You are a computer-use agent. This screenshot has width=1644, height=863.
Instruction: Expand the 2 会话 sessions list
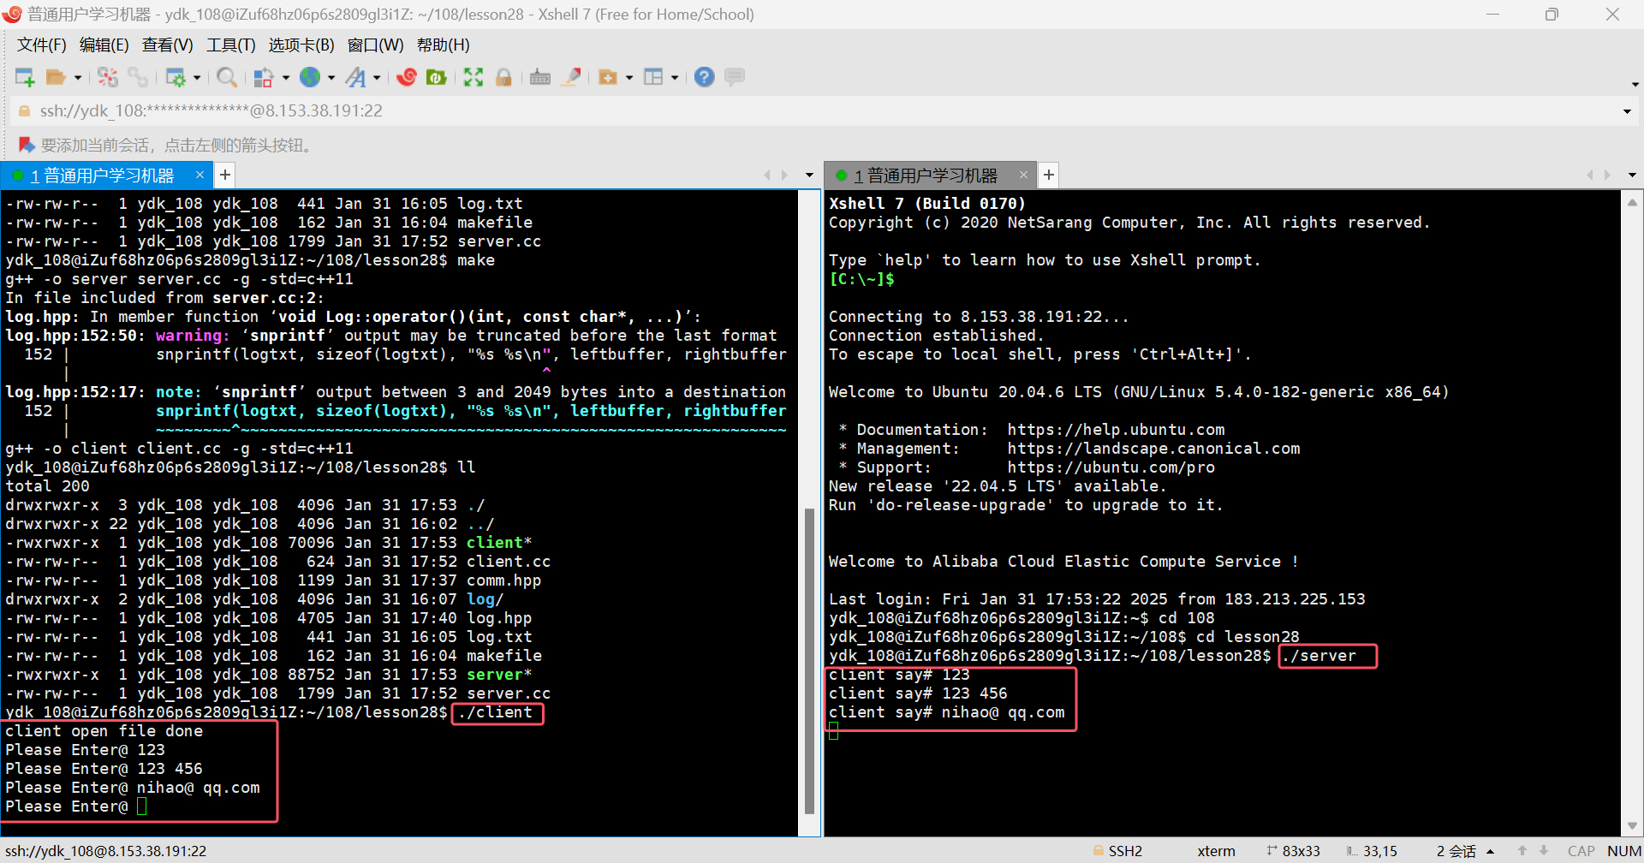pos(1491,851)
